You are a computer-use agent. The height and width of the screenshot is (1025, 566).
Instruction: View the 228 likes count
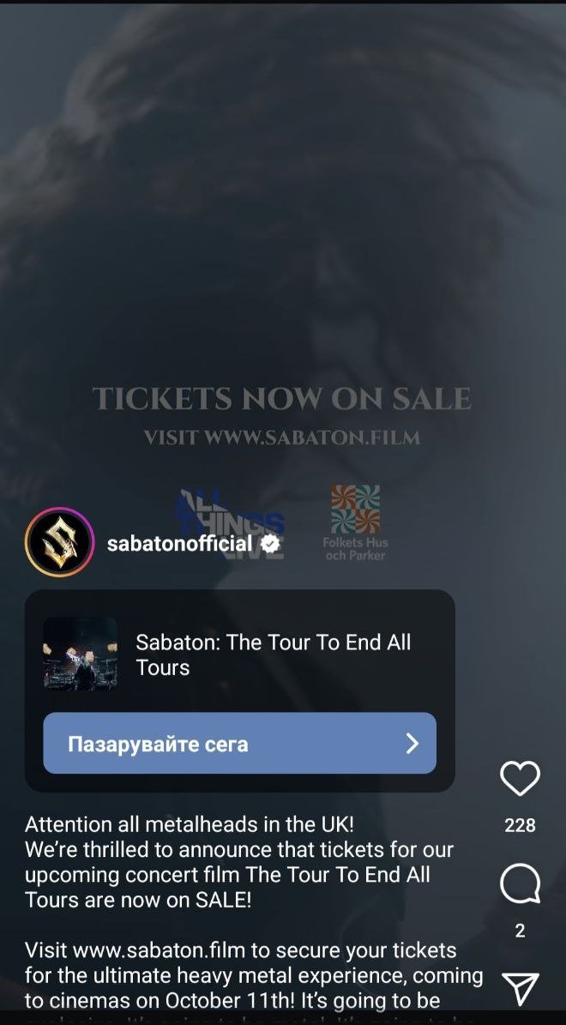pyautogui.click(x=520, y=825)
